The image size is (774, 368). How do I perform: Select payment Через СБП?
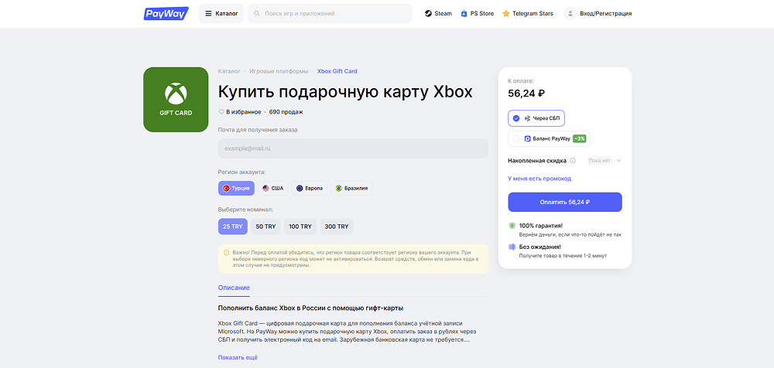pos(536,118)
